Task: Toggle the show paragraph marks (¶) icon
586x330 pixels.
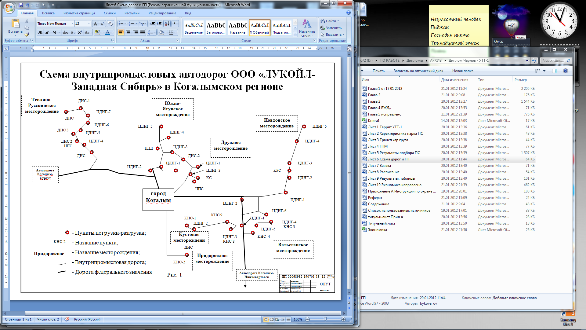Action: coord(175,24)
